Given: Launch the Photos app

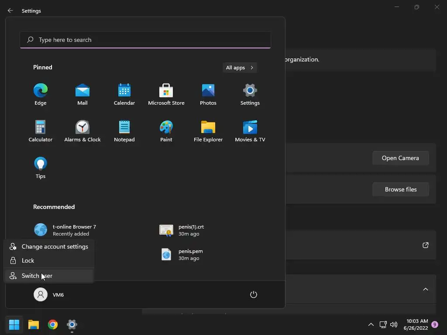Looking at the screenshot, I should tap(208, 95).
